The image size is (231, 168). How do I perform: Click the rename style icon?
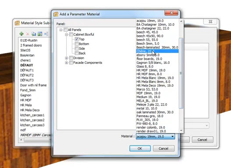click(x=46, y=34)
